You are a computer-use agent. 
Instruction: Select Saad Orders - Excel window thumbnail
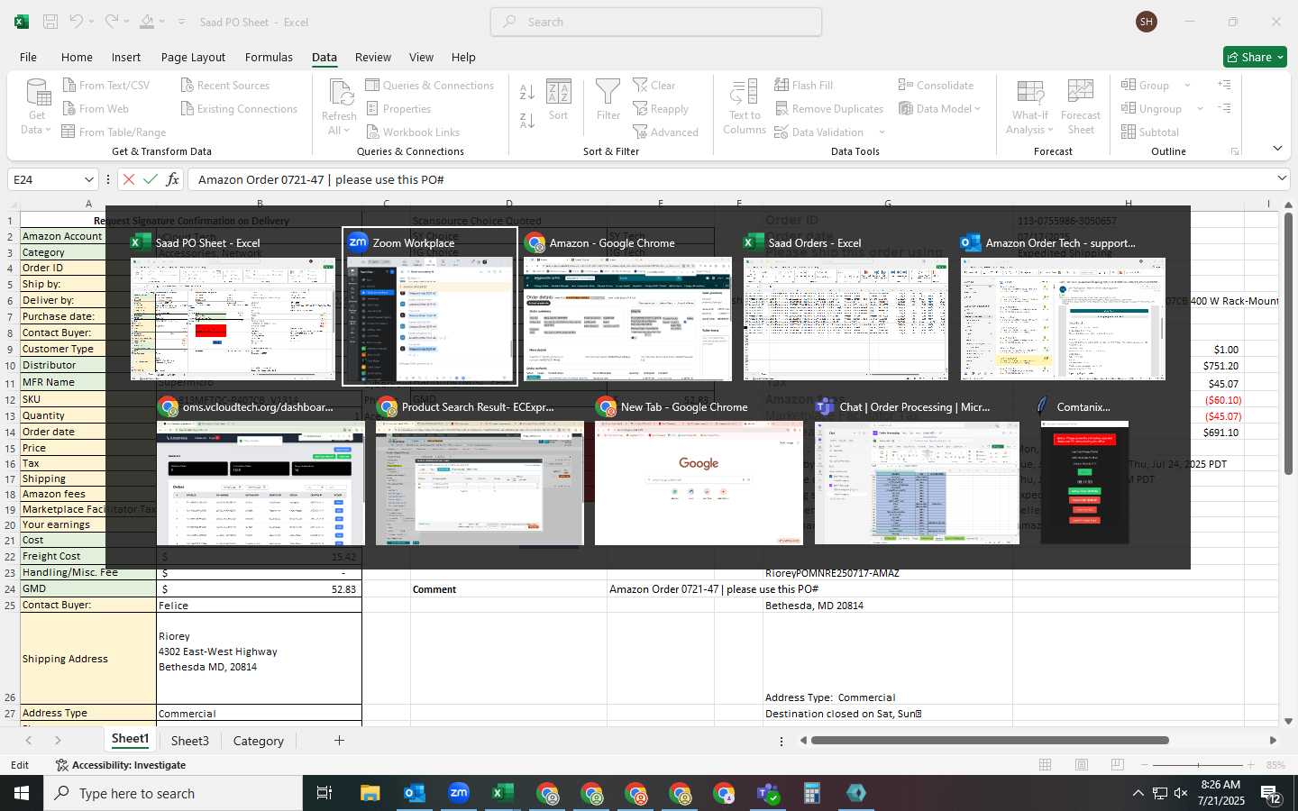(846, 306)
